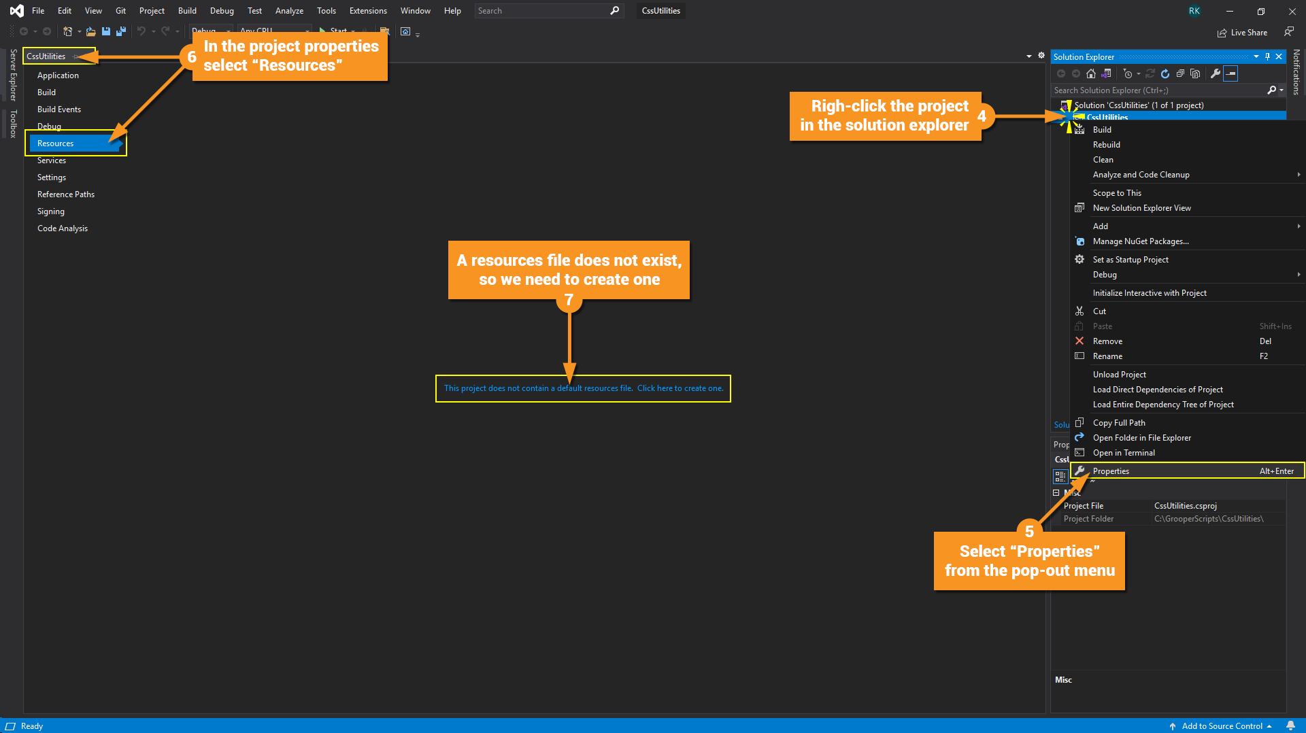Viewport: 1306px width, 733px height.
Task: Click the Open File folder icon
Action: [x=90, y=31]
